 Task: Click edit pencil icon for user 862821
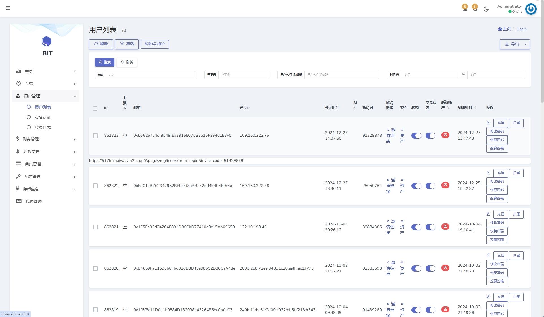[488, 214]
